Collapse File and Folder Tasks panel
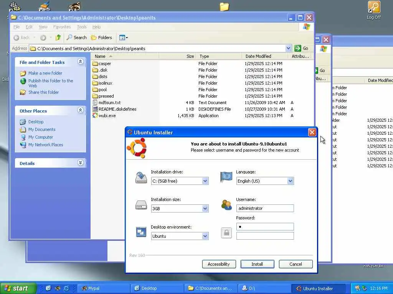The width and height of the screenshot is (393, 294). (81, 62)
